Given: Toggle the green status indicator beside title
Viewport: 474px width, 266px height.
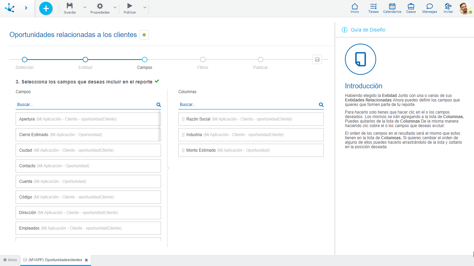Looking at the screenshot, I should 144,35.
